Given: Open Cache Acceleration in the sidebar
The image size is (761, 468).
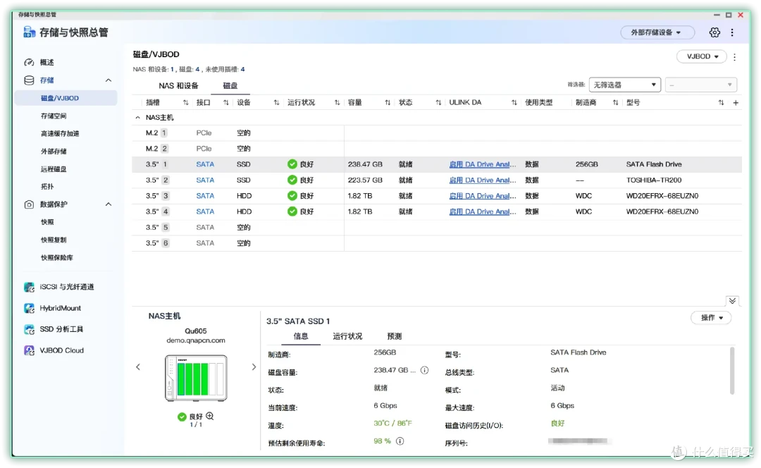Looking at the screenshot, I should (60, 133).
